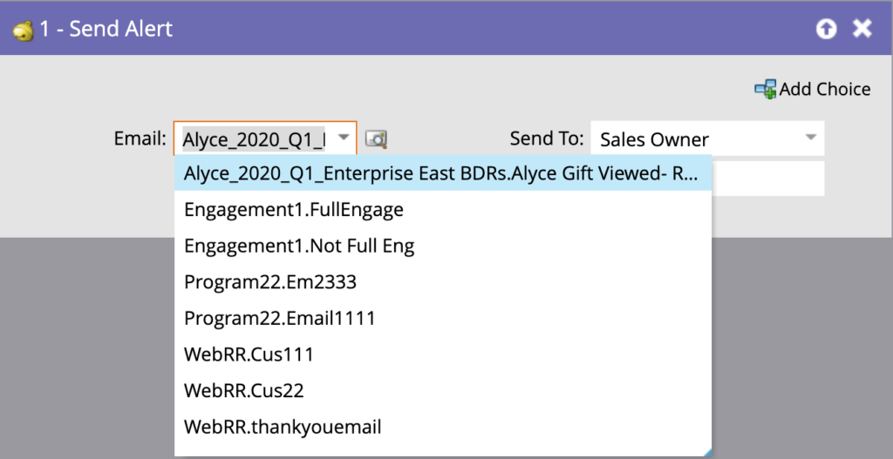Click the text field below Send To
Image resolution: width=893 pixels, height=459 pixels.
coord(767,178)
